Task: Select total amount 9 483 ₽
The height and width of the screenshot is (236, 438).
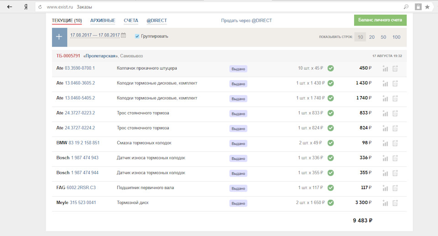Action: click(363, 221)
